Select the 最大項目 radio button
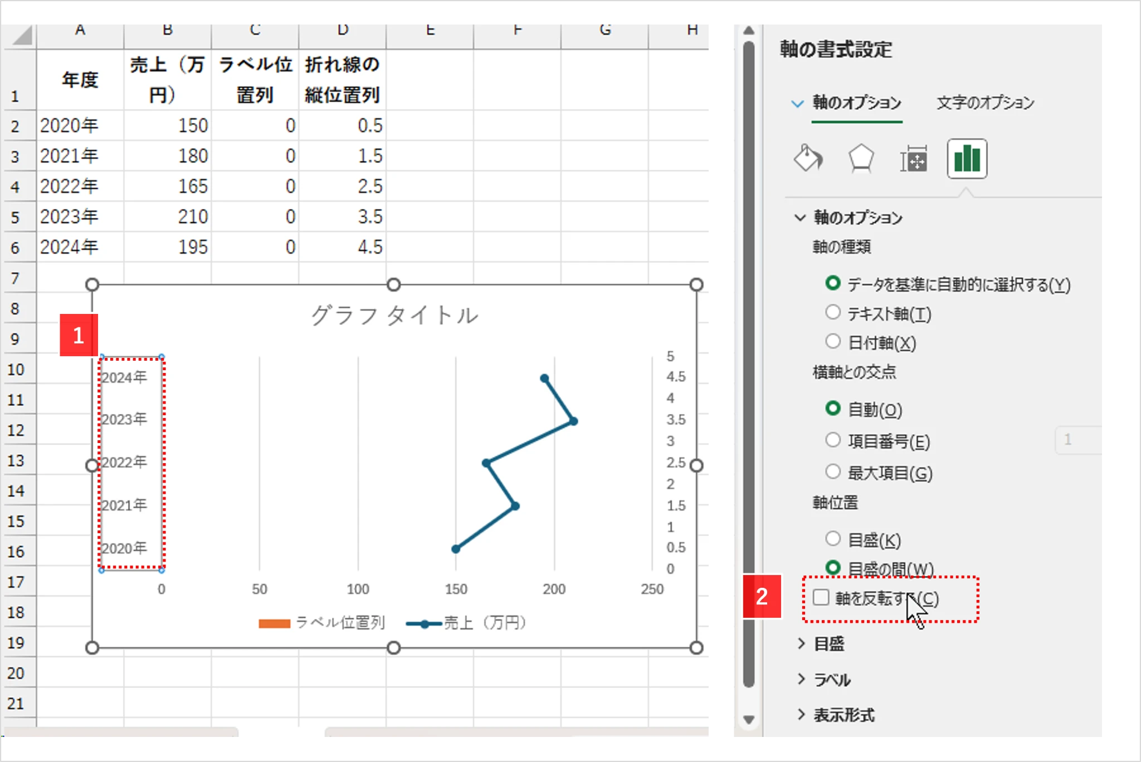The width and height of the screenshot is (1141, 762). (x=833, y=471)
